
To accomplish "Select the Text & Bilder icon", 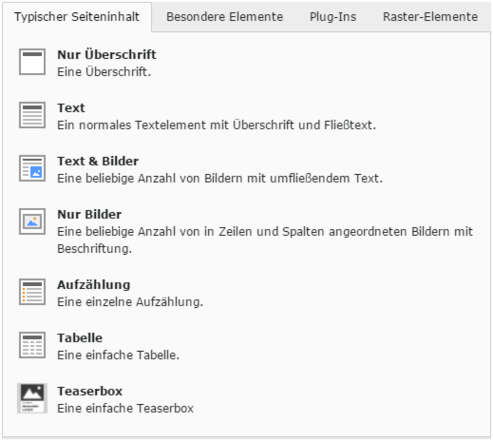I will (32, 168).
